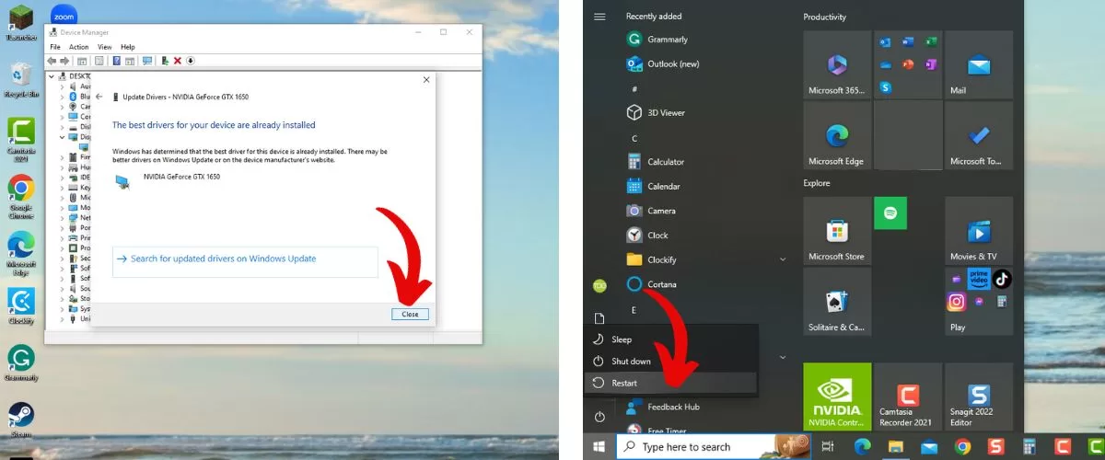Click the Power button in Start menu
Viewport: 1105px width, 460px height.
[599, 417]
